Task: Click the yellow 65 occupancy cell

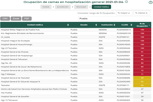Action: [x=142, y=82]
